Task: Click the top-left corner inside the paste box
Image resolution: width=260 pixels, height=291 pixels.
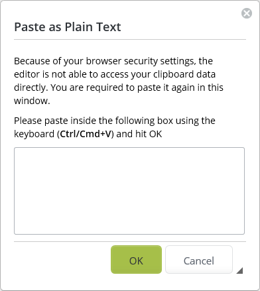Action: point(17,150)
